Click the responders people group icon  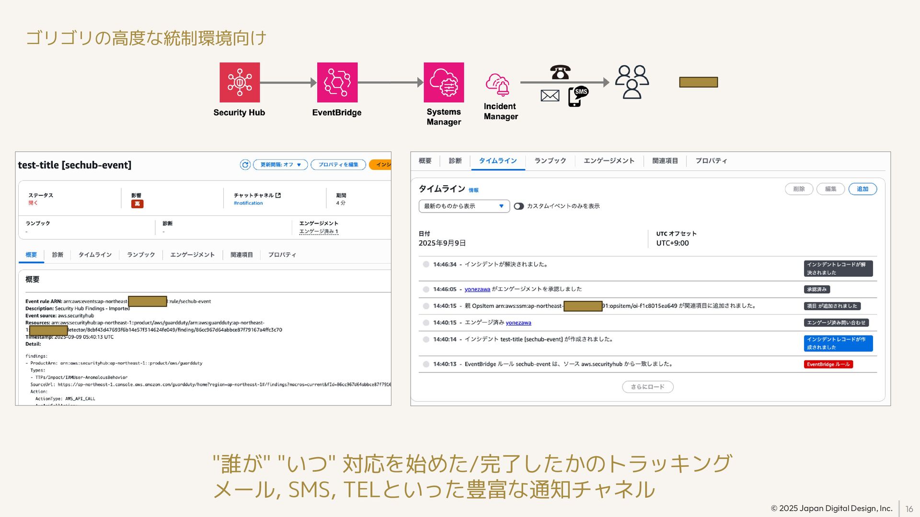coord(632,82)
